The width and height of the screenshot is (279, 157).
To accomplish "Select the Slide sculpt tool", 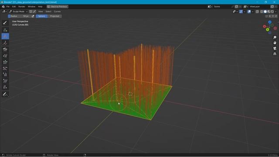I will [5, 87].
